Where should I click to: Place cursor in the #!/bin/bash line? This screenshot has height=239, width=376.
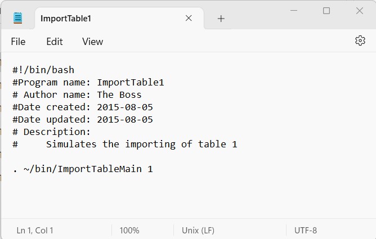43,70
